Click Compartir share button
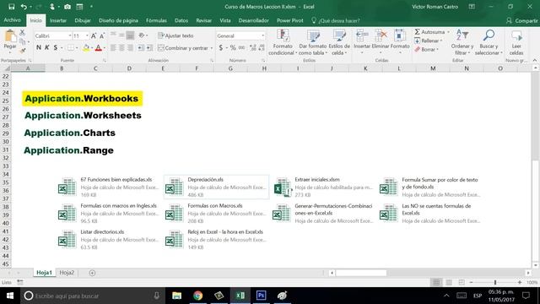540x304 pixels. click(x=522, y=20)
